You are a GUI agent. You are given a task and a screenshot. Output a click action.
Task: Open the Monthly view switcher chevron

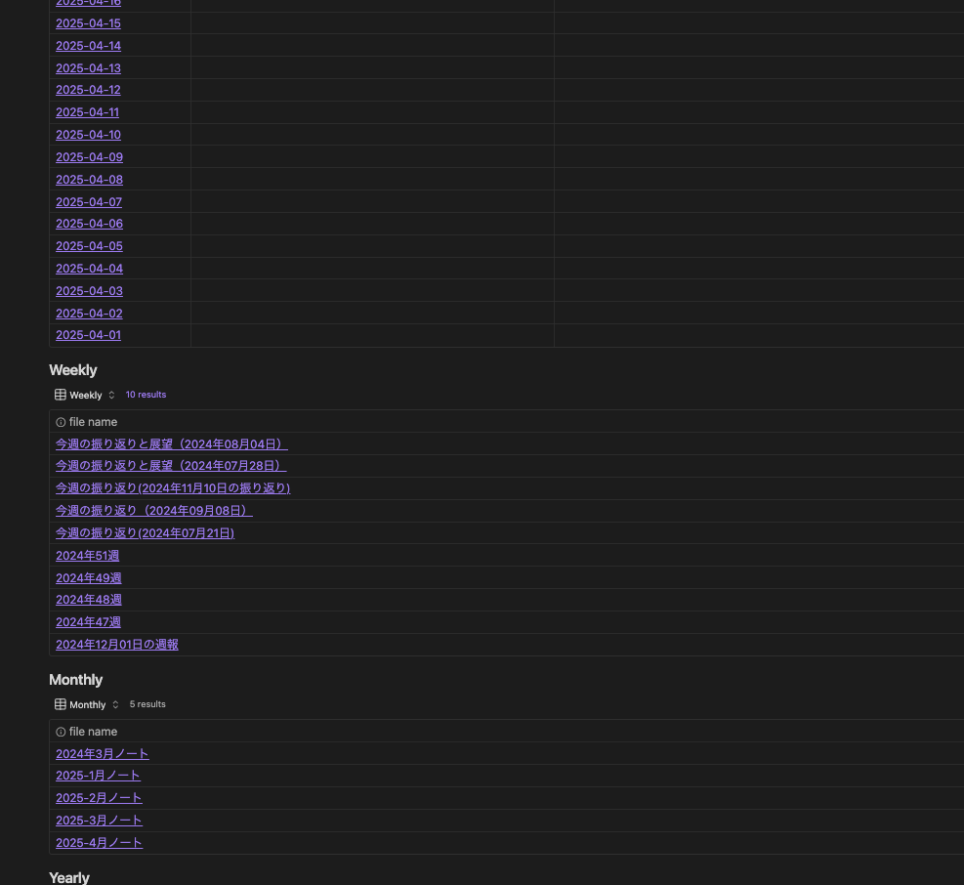pyautogui.click(x=115, y=704)
